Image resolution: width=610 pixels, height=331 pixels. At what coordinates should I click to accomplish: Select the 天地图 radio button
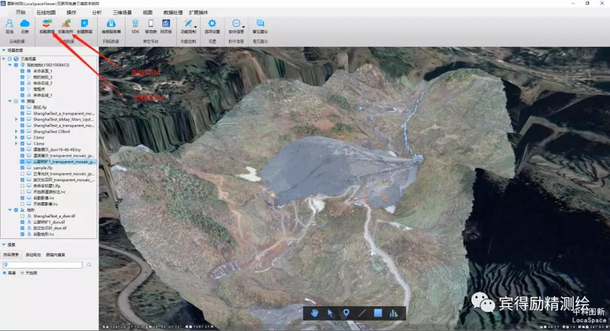point(23,273)
